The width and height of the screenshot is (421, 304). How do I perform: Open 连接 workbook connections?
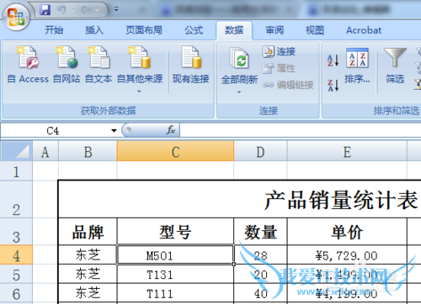pos(280,51)
